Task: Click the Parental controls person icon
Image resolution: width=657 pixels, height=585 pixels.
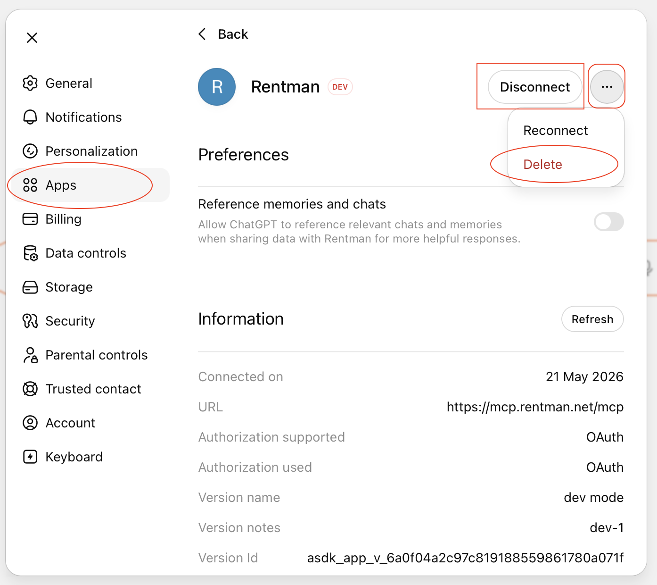Action: 30,355
